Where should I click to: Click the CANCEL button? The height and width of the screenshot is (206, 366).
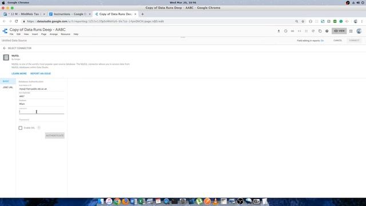[x=337, y=41]
